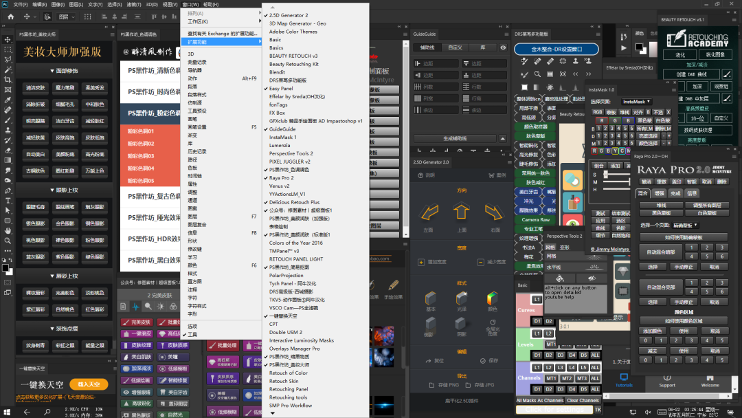Viewport: 742px width, 418px height.
Task: Select the Eraser tool
Action: tap(8, 151)
